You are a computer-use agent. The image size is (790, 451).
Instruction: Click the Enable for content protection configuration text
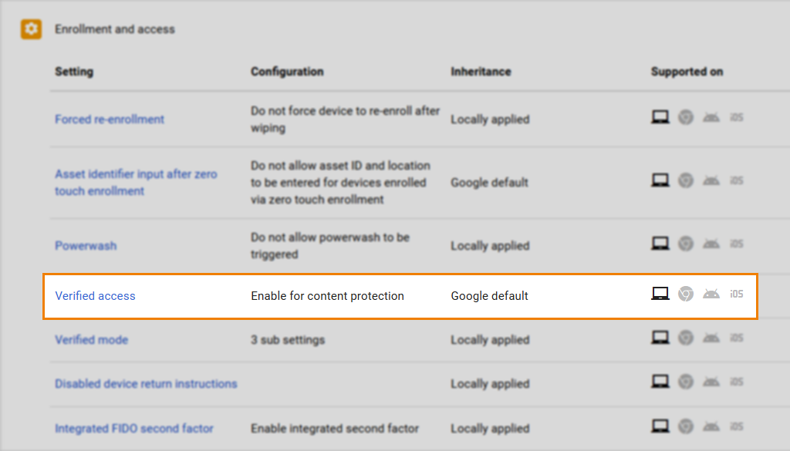click(x=327, y=296)
